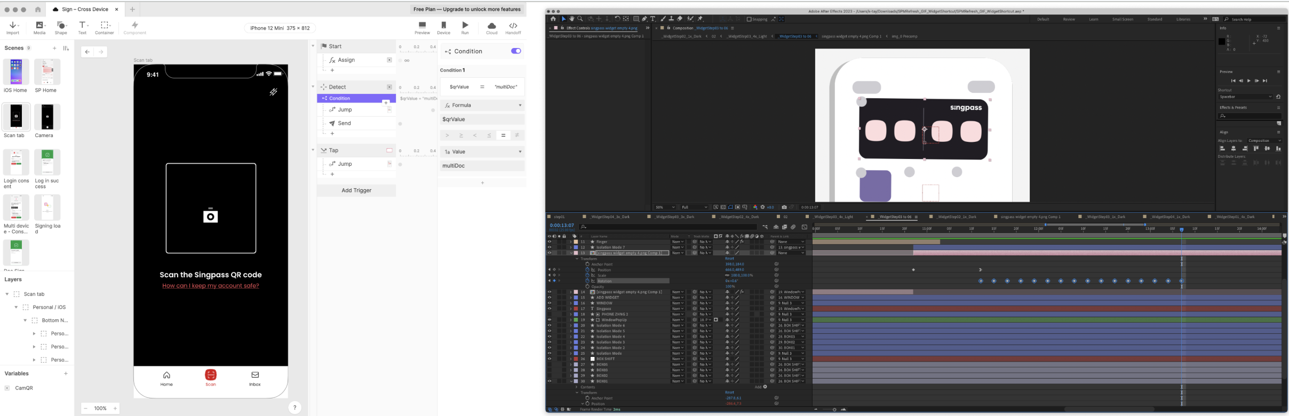Open the Formula dropdown in Condition panel
This screenshot has height=416, width=1289.
482,106
